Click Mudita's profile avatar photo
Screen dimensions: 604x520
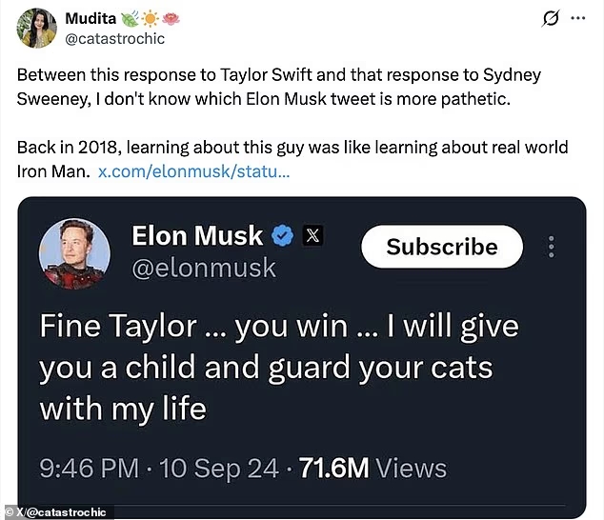click(x=34, y=28)
